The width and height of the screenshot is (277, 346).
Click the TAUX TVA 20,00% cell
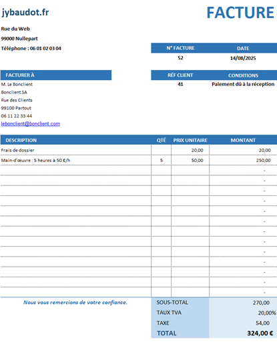click(x=243, y=313)
